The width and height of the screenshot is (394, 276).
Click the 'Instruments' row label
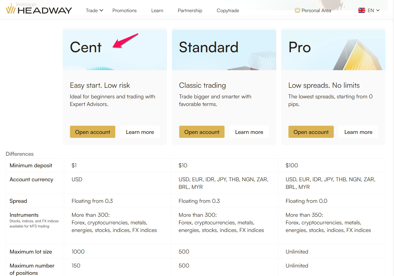coord(24,215)
